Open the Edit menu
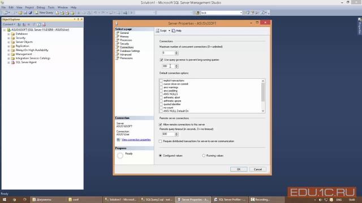Screen dimensions: 362x203 click(11, 7)
